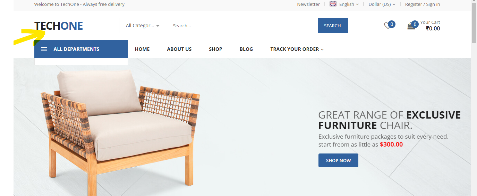
Task: Click the wishlist count badge
Action: 392,24
